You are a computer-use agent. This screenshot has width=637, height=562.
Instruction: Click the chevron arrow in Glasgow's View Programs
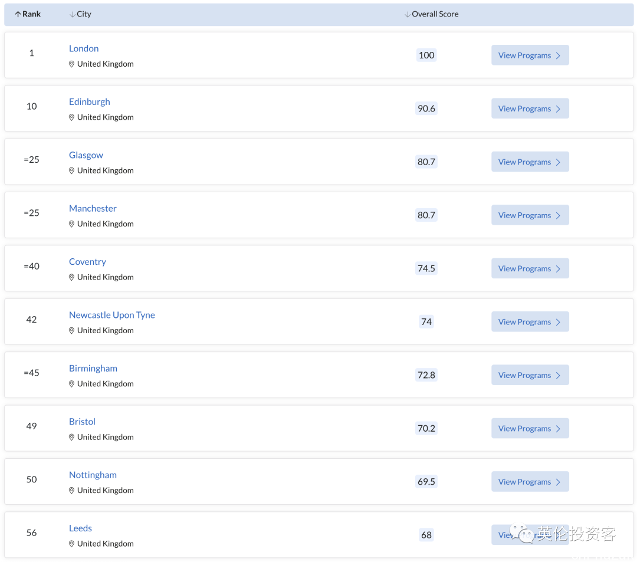click(x=558, y=162)
